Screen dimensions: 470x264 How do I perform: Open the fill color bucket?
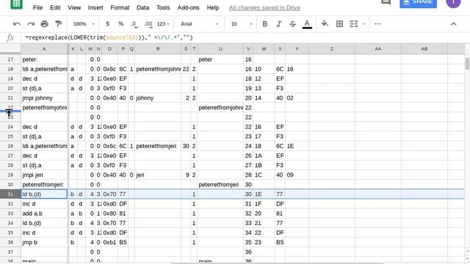[325, 23]
